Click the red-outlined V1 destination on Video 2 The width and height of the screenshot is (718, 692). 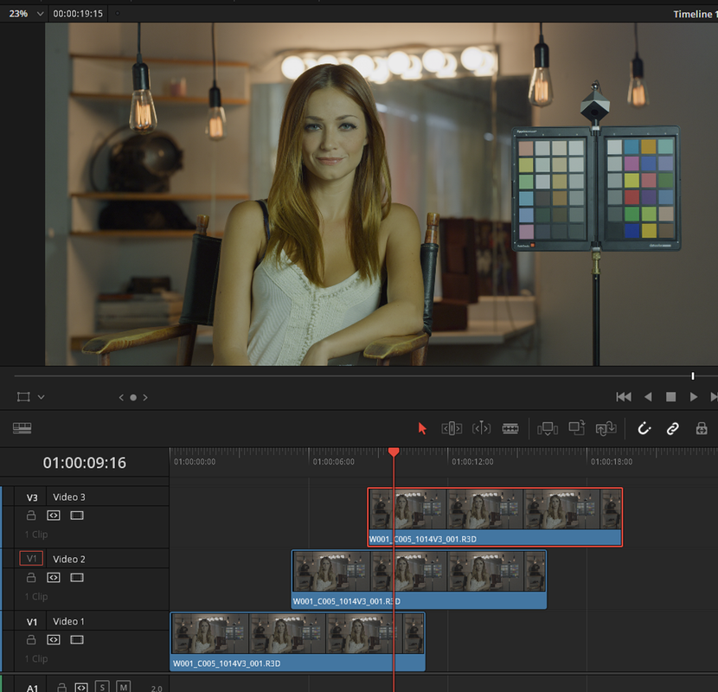[x=31, y=559]
